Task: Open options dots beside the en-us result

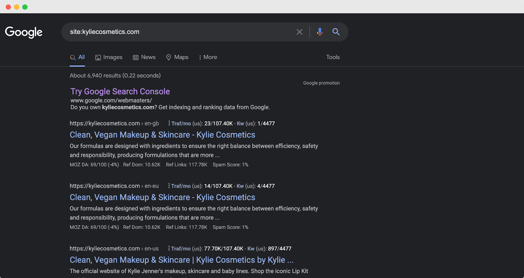Action: pyautogui.click(x=169, y=248)
